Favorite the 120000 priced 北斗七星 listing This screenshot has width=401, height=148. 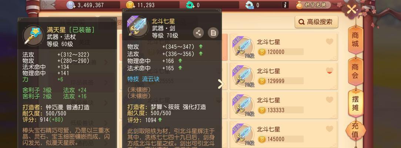coord(330,41)
